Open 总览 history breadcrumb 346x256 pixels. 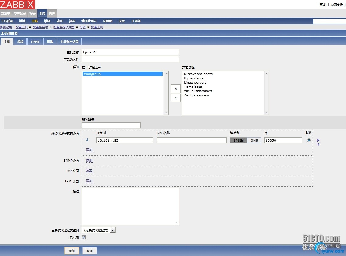click(x=83, y=27)
